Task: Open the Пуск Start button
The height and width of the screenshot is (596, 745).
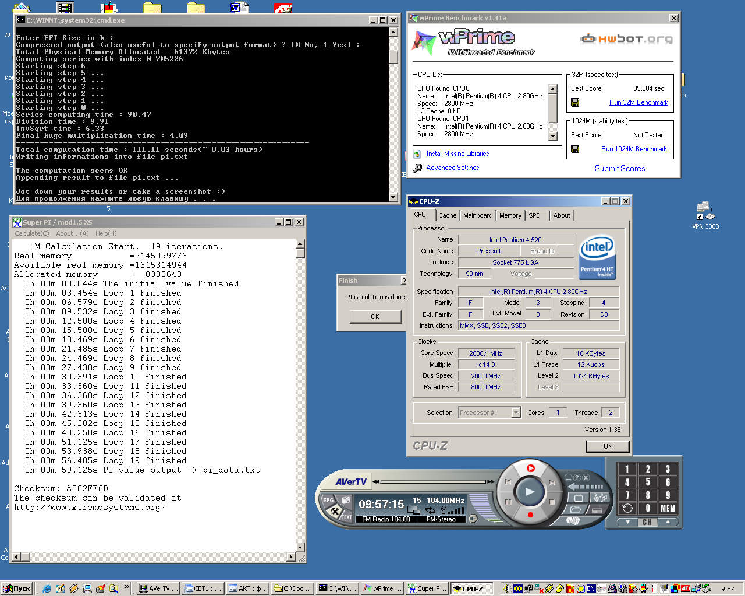Action: [17, 588]
